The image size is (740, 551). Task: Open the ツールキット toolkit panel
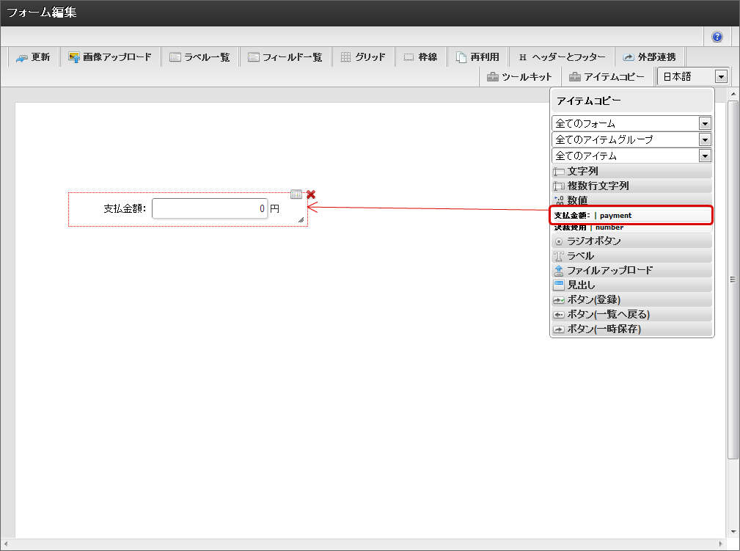tap(519, 76)
